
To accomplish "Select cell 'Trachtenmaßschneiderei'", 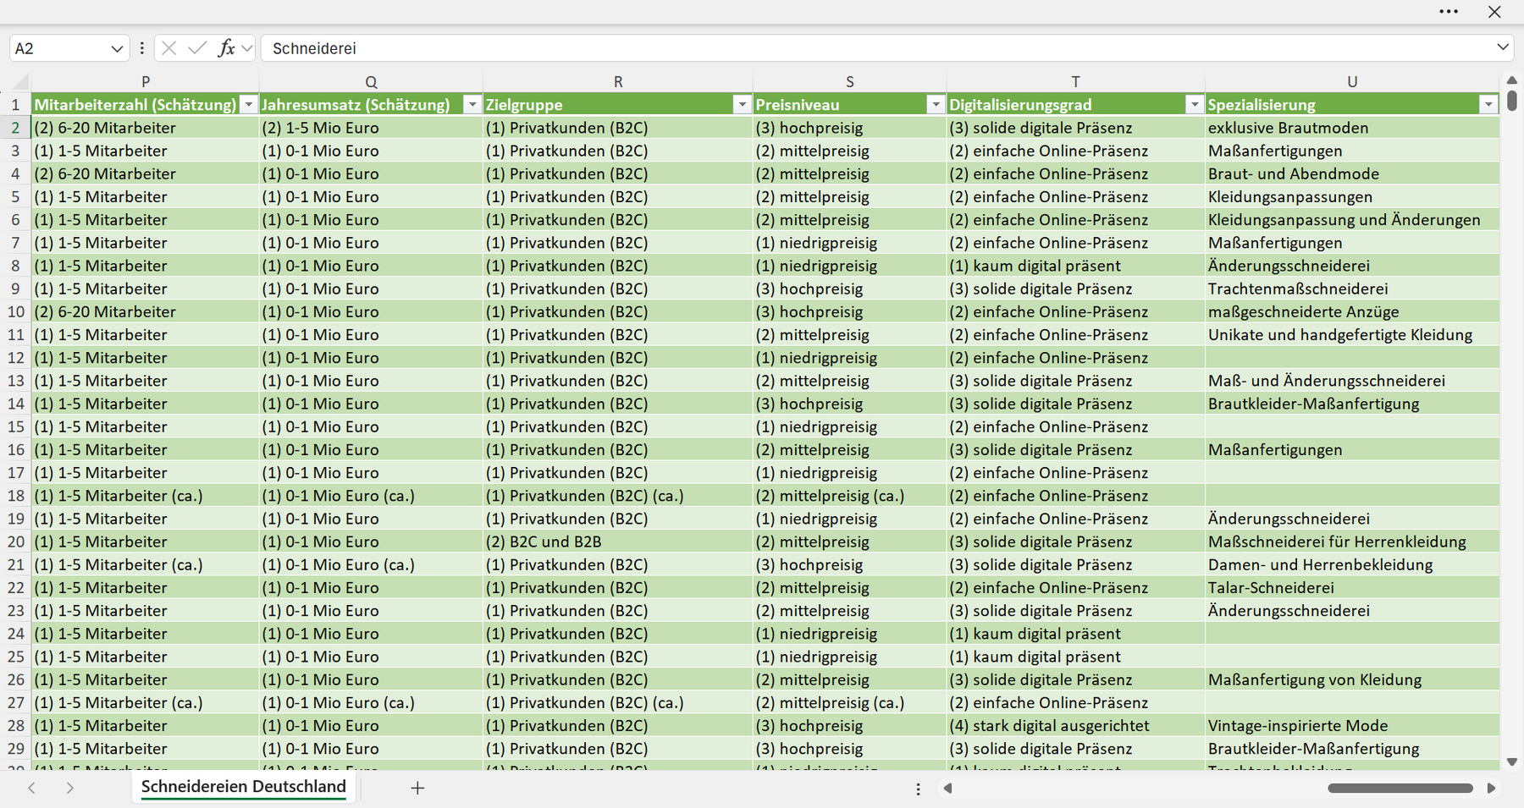I will point(1352,289).
